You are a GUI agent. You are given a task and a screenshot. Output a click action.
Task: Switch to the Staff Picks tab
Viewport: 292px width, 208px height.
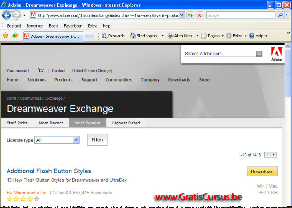click(17, 123)
